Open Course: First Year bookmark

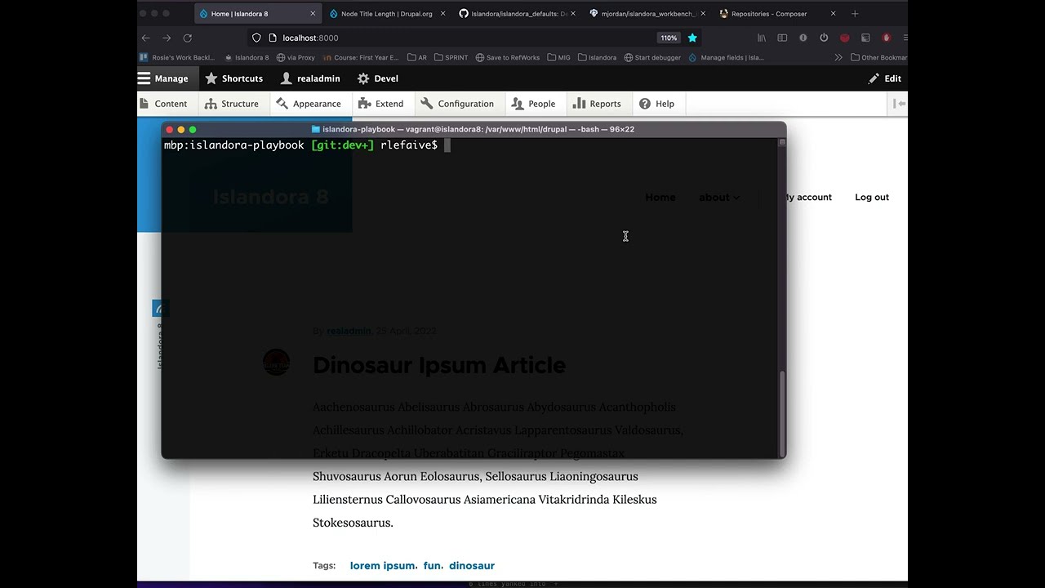click(x=361, y=58)
